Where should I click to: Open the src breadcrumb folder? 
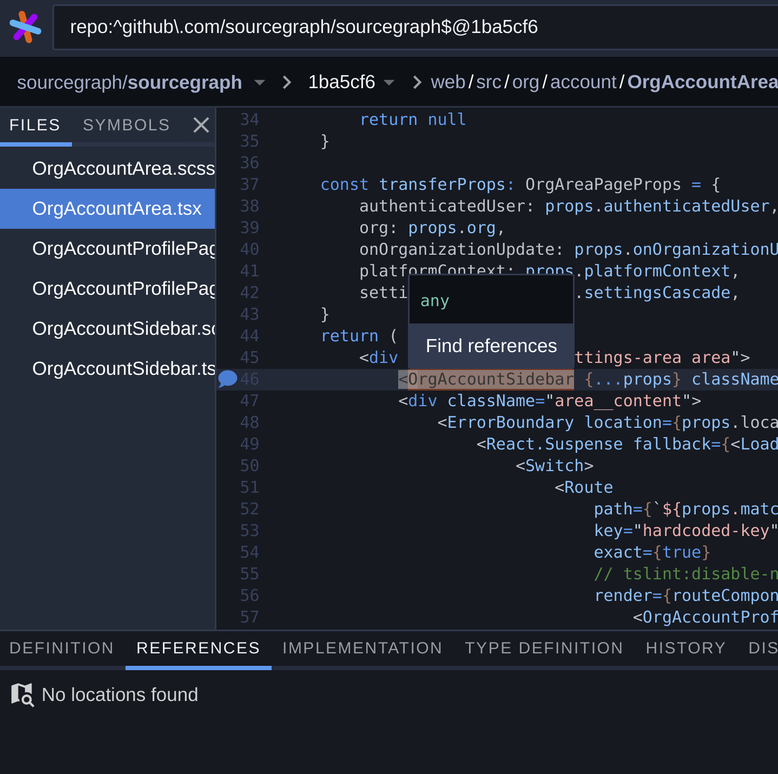[x=489, y=82]
